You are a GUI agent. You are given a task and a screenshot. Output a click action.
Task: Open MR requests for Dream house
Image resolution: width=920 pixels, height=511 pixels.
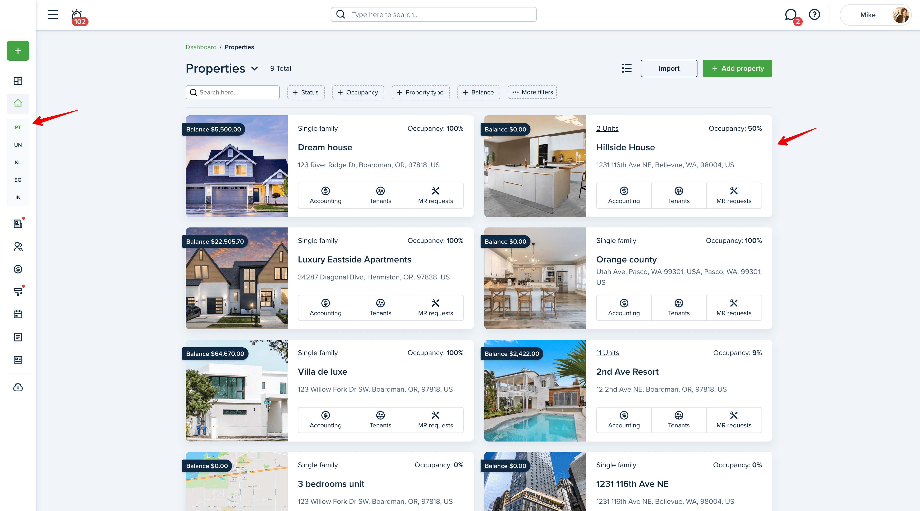[435, 196]
